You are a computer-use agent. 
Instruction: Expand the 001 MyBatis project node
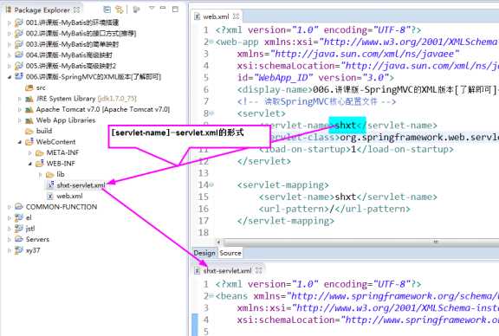(10, 23)
